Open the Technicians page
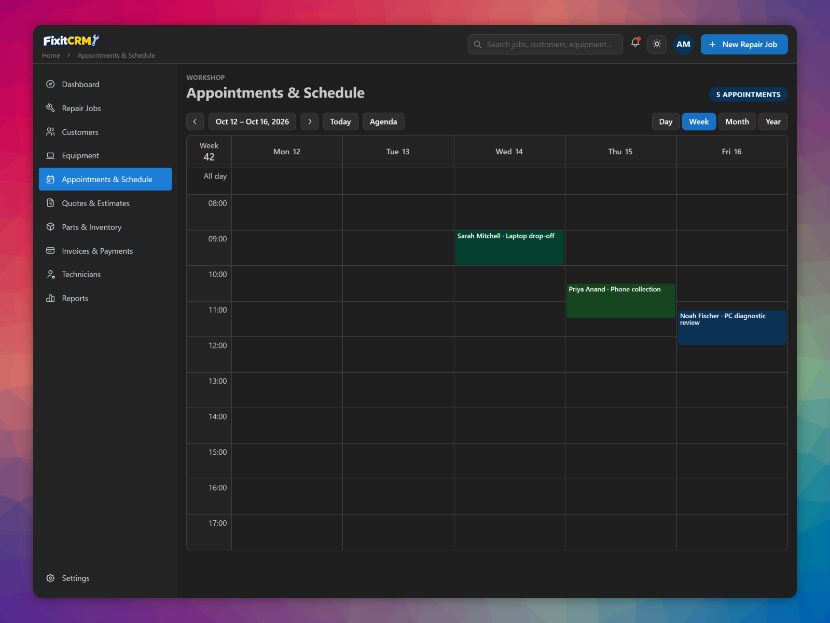The image size is (830, 623). tap(105, 274)
